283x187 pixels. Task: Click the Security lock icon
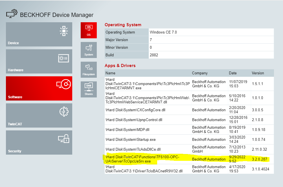tap(64, 139)
